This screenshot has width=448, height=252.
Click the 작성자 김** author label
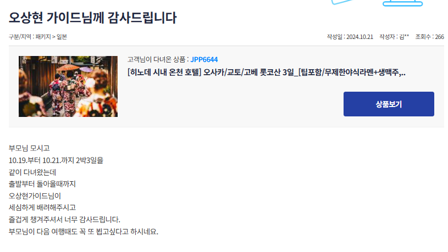pyautogui.click(x=394, y=37)
